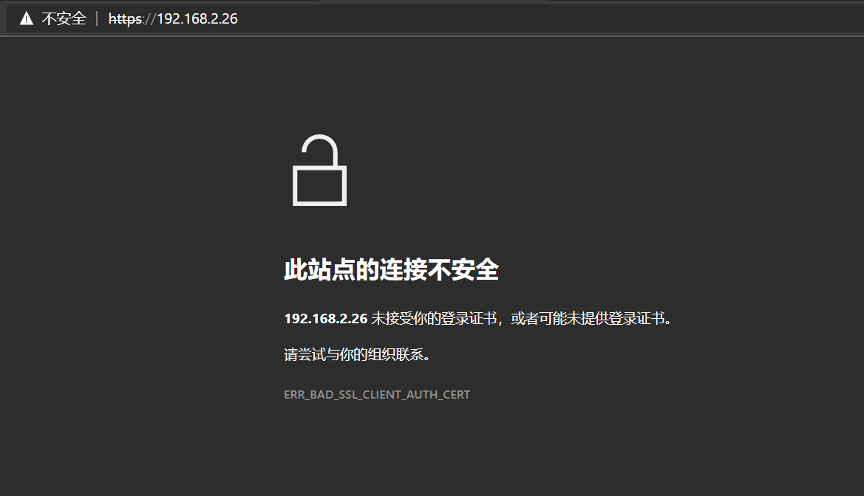Screen dimensions: 864x496
Task: Click the vertical separator after 不安全
Action: pos(97,18)
